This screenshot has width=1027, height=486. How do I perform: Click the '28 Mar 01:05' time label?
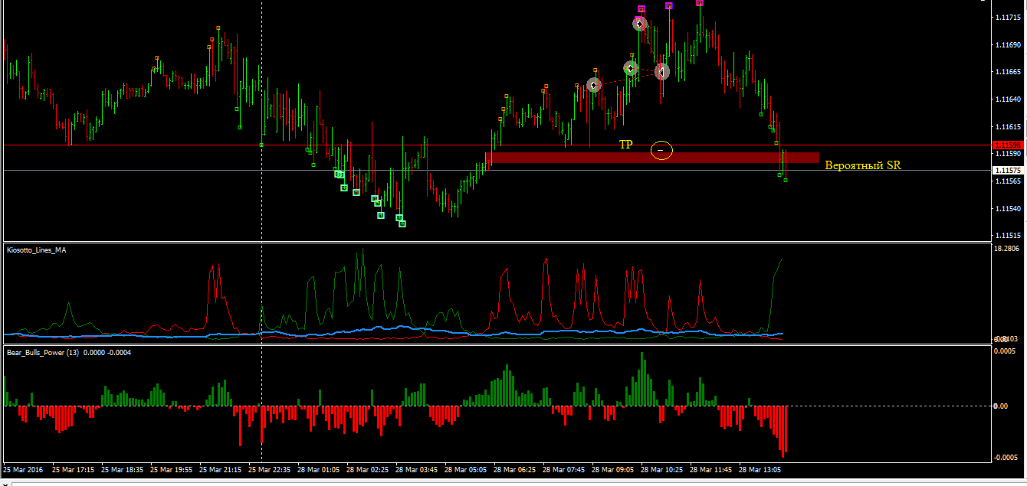318,469
